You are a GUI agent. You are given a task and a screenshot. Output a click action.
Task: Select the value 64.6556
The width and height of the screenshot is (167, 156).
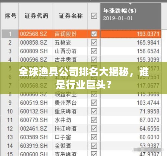(149, 129)
